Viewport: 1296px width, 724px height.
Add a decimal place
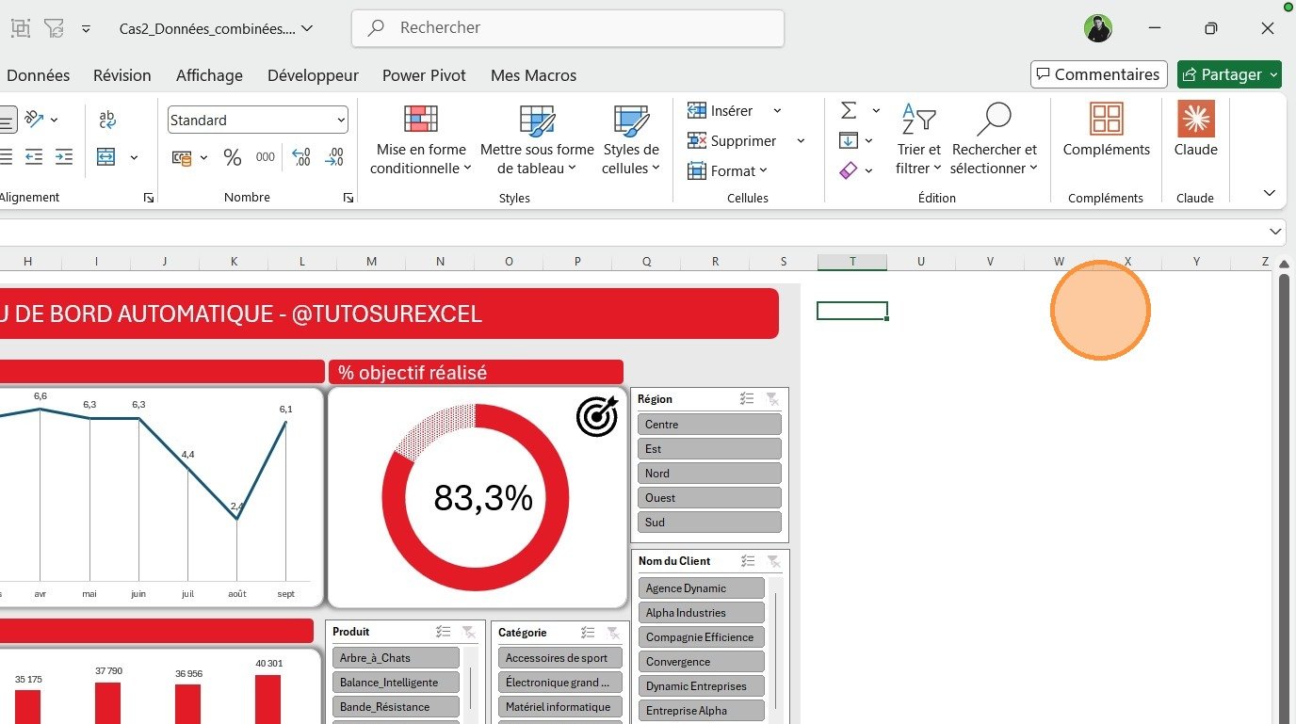tap(300, 157)
